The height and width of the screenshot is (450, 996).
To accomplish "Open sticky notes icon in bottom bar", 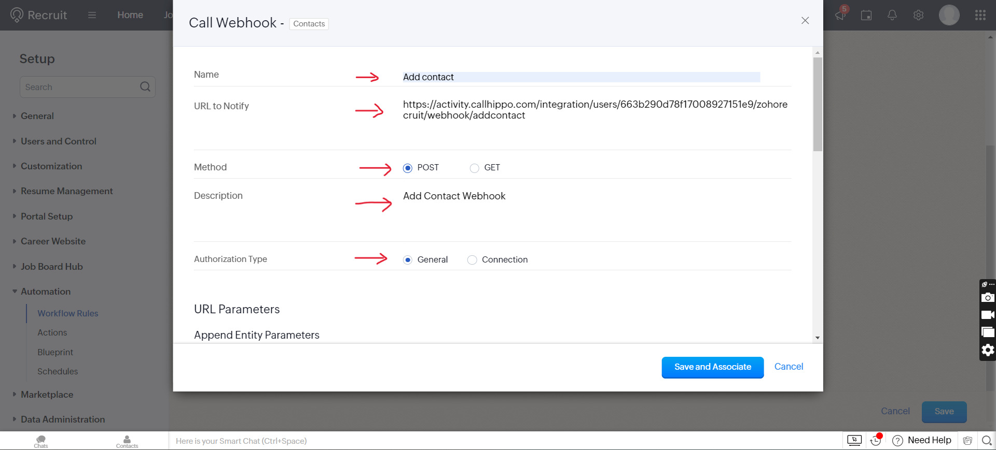I will 967,441.
